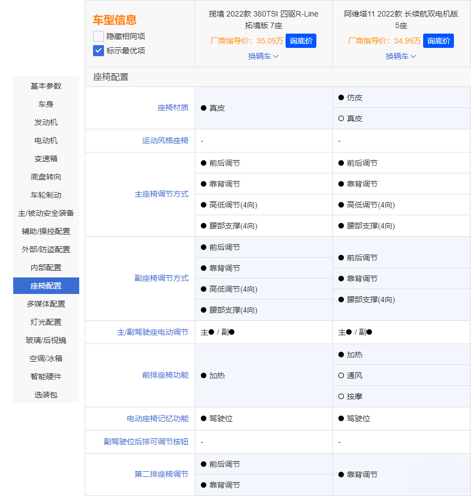Select 选装包 at the sidebar bottom
The image size is (471, 496).
(46, 395)
